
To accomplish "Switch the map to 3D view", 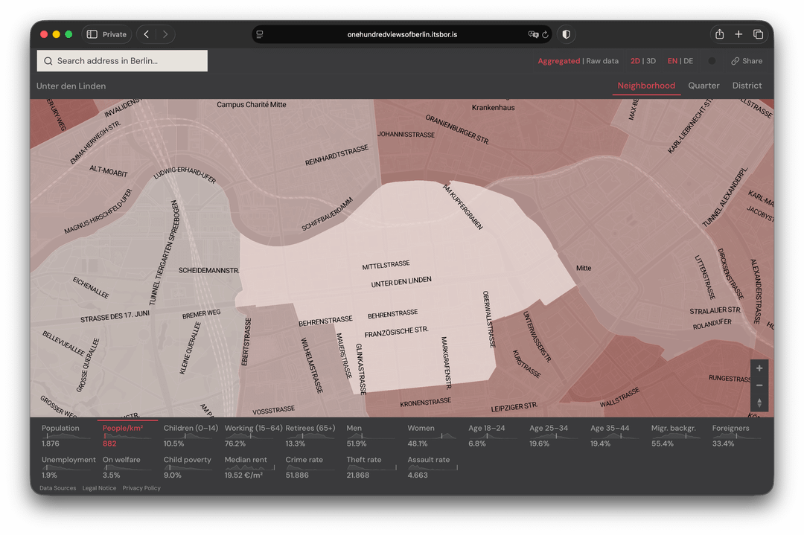I will (651, 61).
